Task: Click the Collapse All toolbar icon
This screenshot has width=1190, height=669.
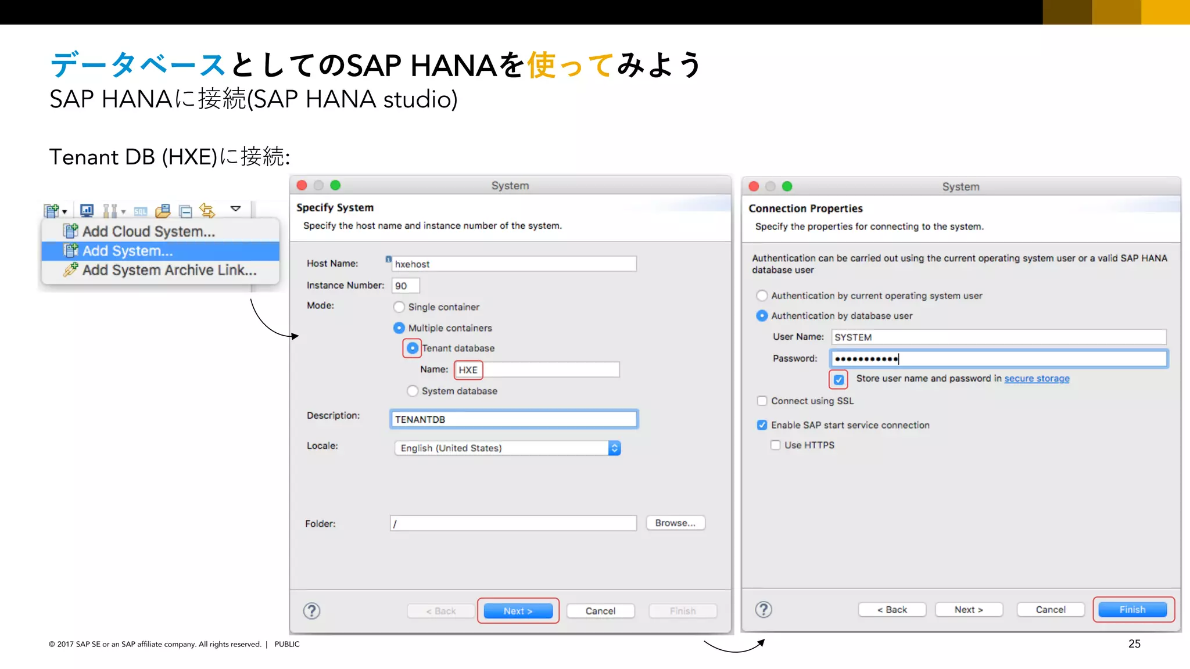Action: tap(185, 211)
